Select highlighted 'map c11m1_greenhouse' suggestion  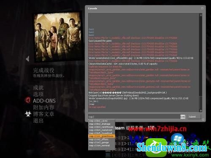pyautogui.click(x=102, y=136)
